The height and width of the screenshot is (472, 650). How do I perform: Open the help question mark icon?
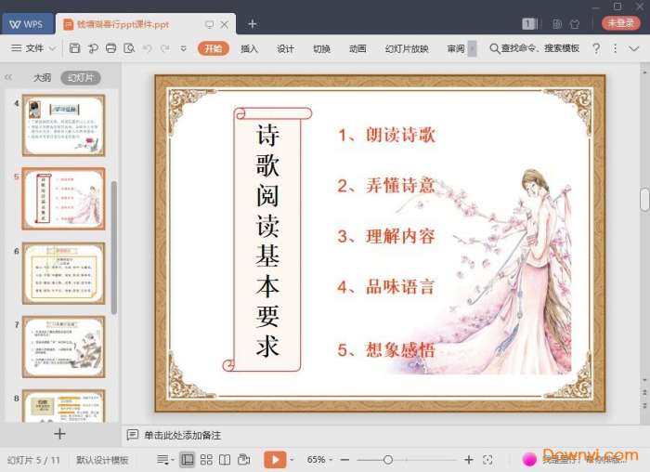(596, 48)
